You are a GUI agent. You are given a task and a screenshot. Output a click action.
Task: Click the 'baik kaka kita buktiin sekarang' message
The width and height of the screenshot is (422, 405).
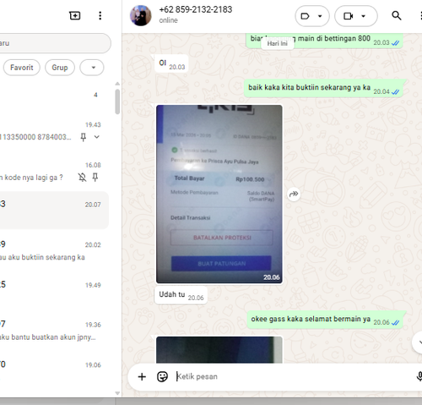pos(323,88)
